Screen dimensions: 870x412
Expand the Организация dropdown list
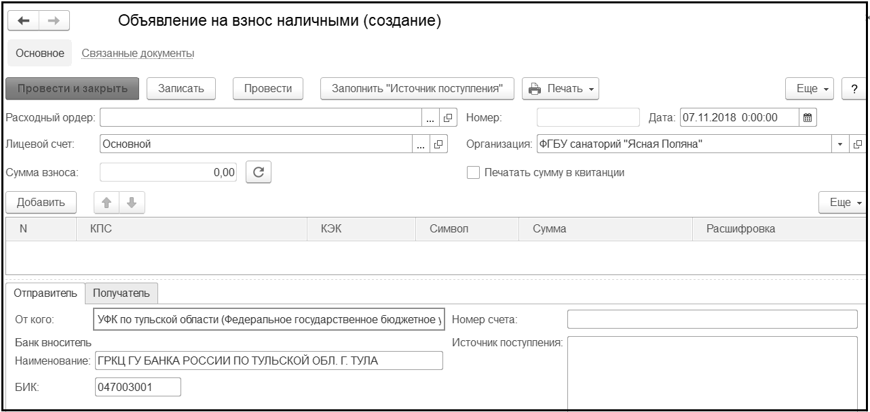(x=841, y=144)
